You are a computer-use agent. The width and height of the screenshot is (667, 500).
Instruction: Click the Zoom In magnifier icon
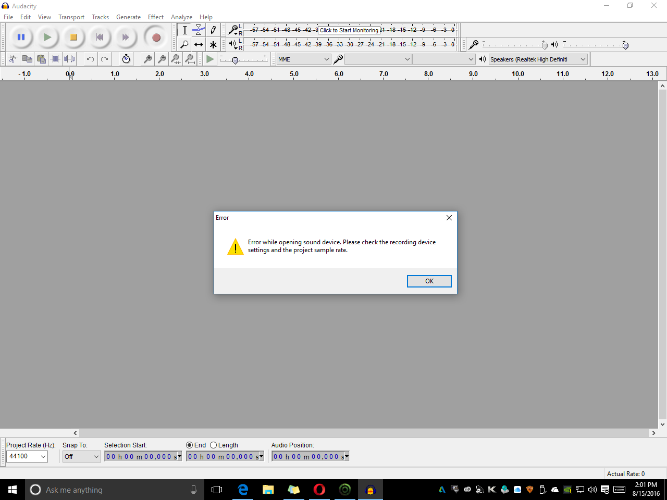148,59
